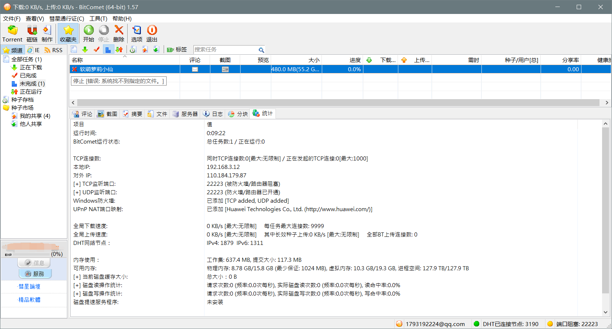Open the 截图 detail tab

pos(107,114)
